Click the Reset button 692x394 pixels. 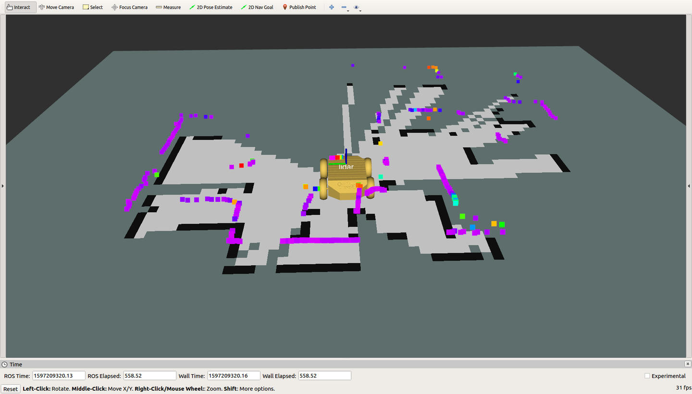tap(11, 389)
